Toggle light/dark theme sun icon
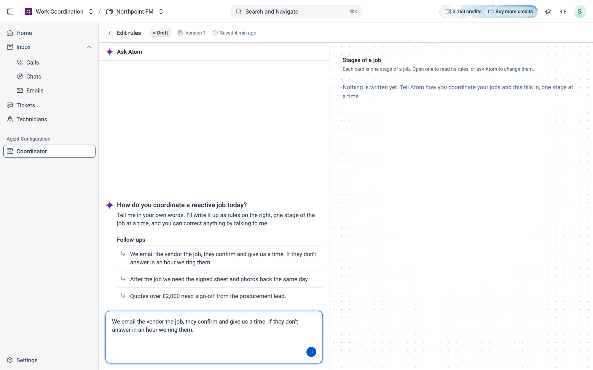The width and height of the screenshot is (593, 370). (x=563, y=12)
